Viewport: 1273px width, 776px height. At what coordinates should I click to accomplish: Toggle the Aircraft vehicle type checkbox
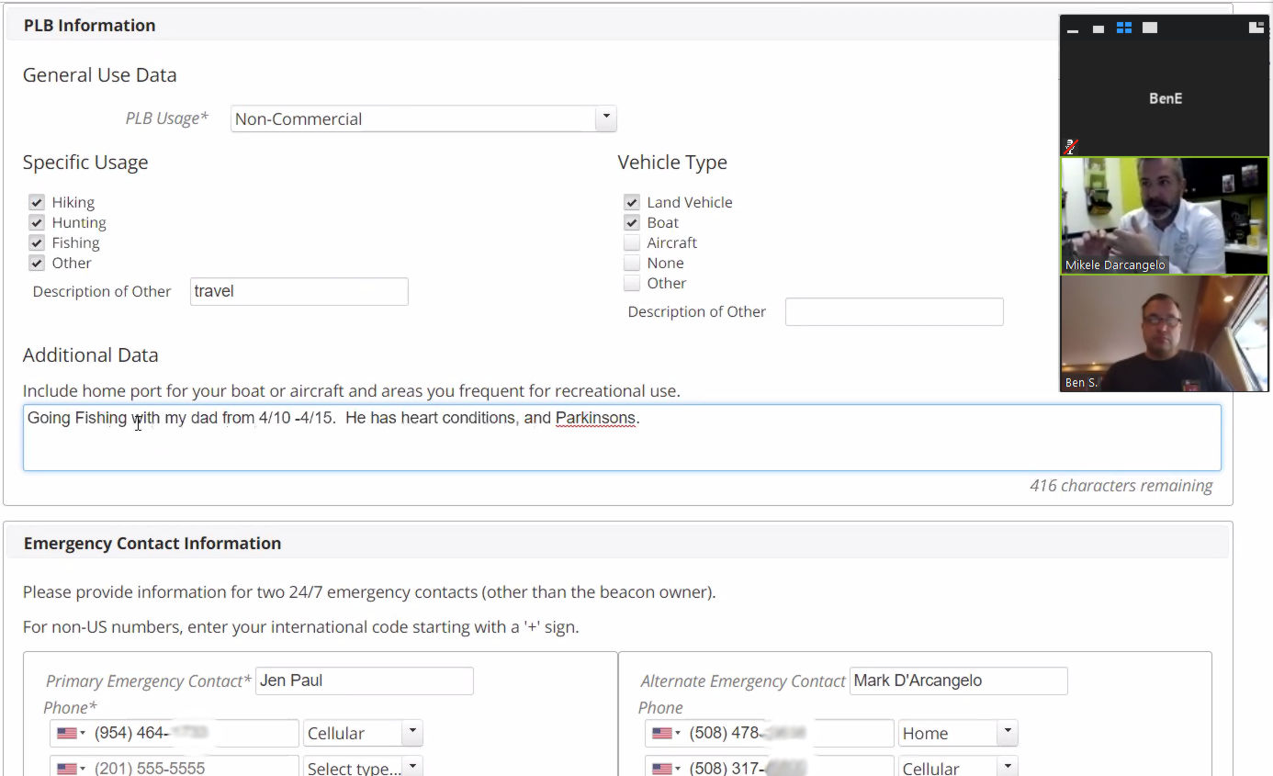[x=632, y=242]
